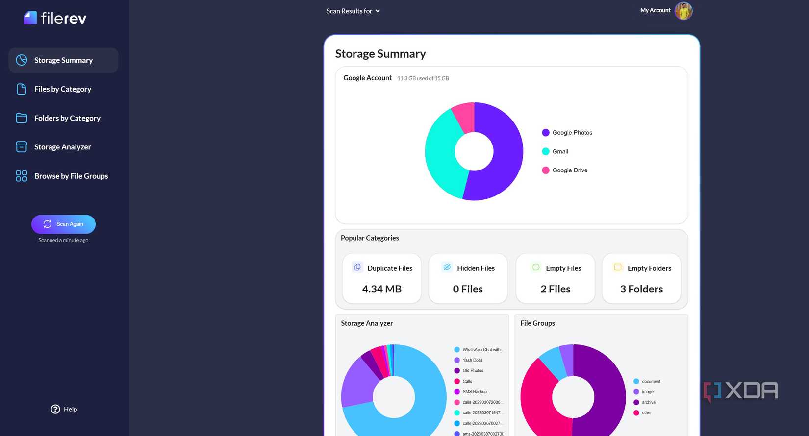
Task: Toggle the Yash Docs legend swatch
Action: click(457, 360)
